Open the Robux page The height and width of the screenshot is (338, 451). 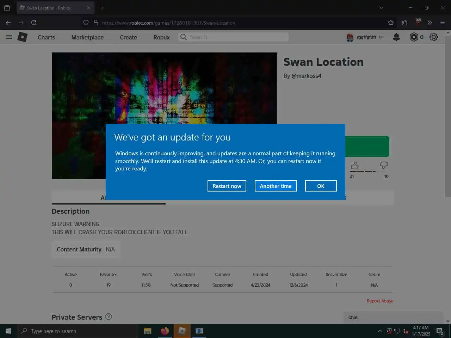click(161, 37)
